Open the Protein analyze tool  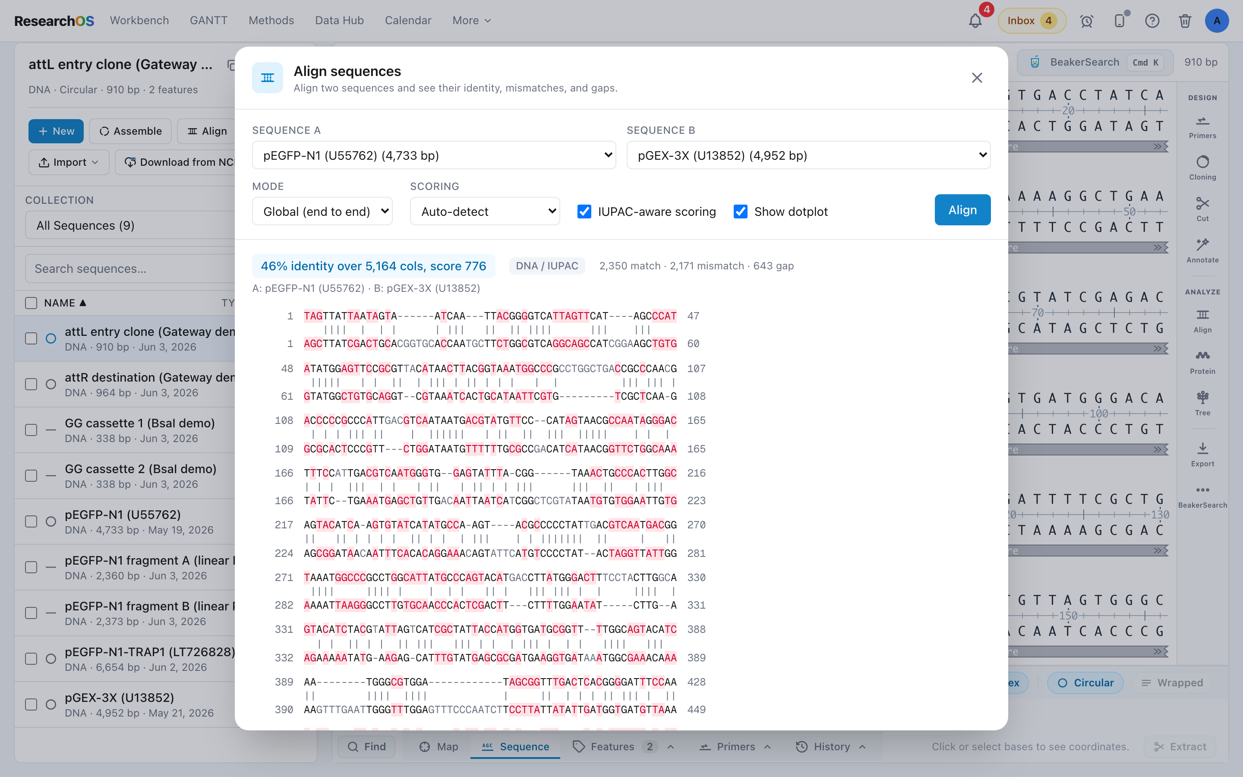pyautogui.click(x=1202, y=362)
